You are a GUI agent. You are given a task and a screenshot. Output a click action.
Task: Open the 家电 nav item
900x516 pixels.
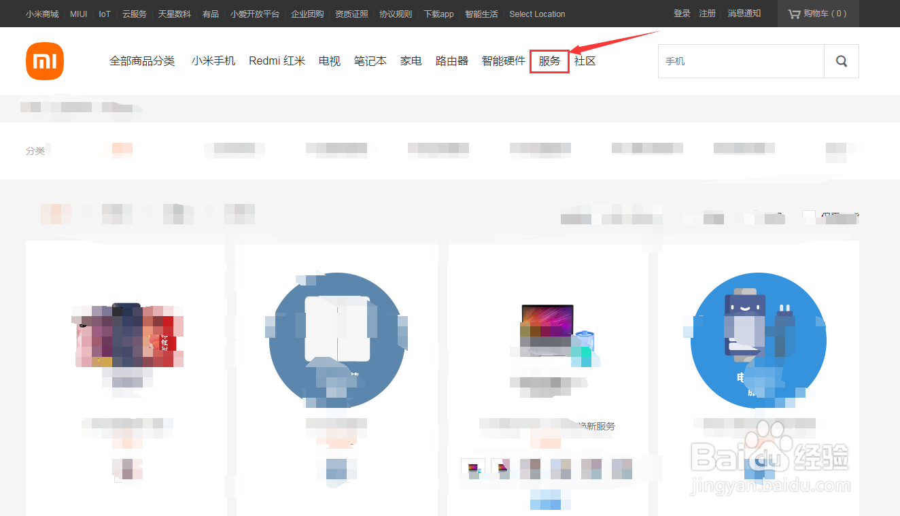pos(411,61)
